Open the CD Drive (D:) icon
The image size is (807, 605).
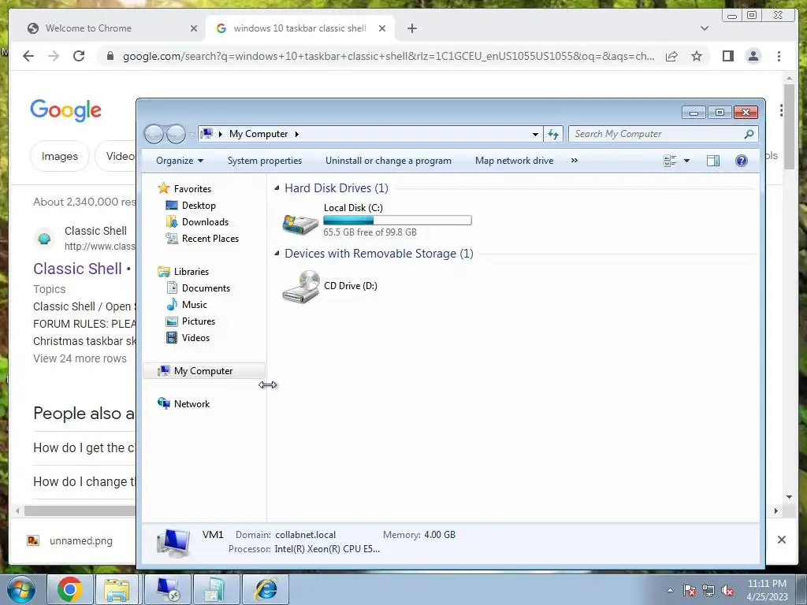tap(300, 286)
